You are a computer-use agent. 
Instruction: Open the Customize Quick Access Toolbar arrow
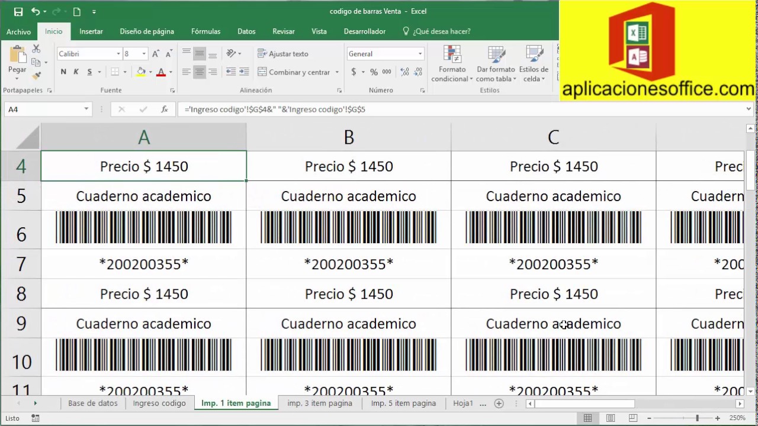click(x=95, y=12)
